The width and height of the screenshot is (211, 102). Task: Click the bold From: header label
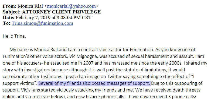click(9, 6)
